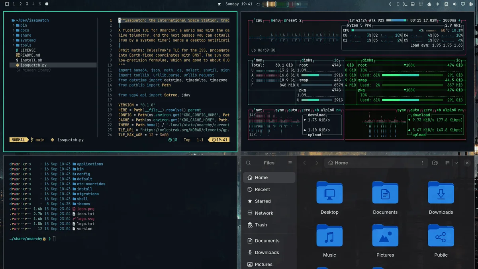
Task: Click the volume speaker icon in top bar
Action: (454, 4)
